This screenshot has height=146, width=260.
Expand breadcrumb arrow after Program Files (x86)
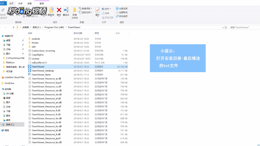click(66, 27)
